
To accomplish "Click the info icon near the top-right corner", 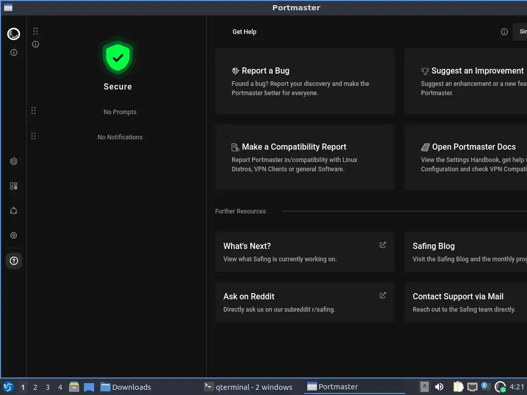I will coord(504,32).
